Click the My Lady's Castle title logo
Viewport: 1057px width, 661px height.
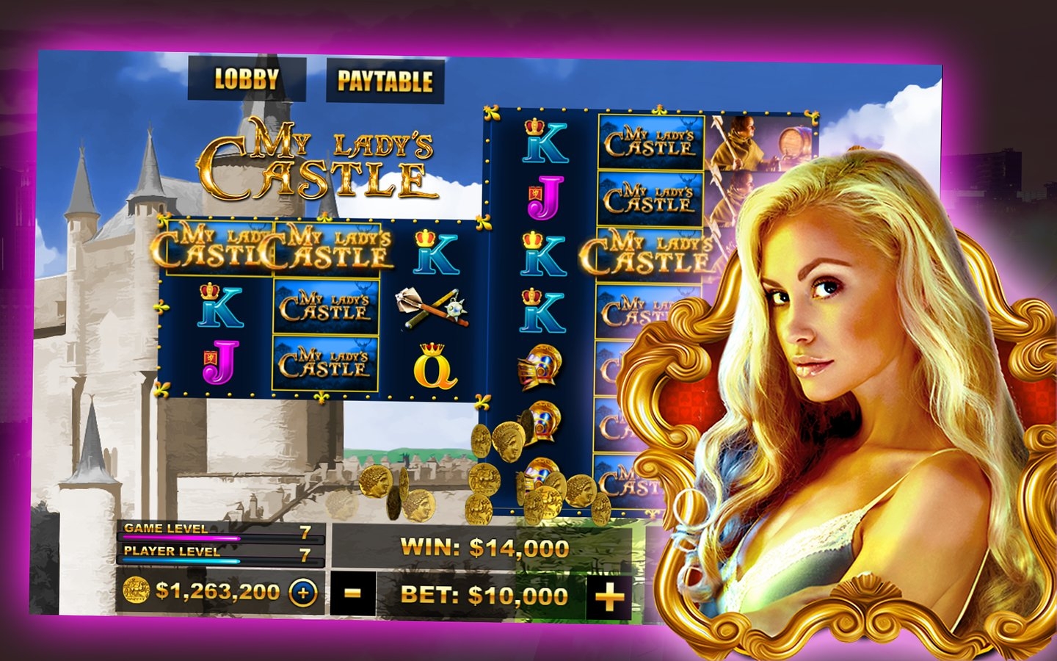(x=316, y=159)
